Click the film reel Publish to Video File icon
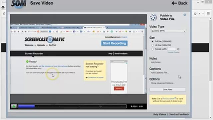213x120 pixels. pos(153,17)
